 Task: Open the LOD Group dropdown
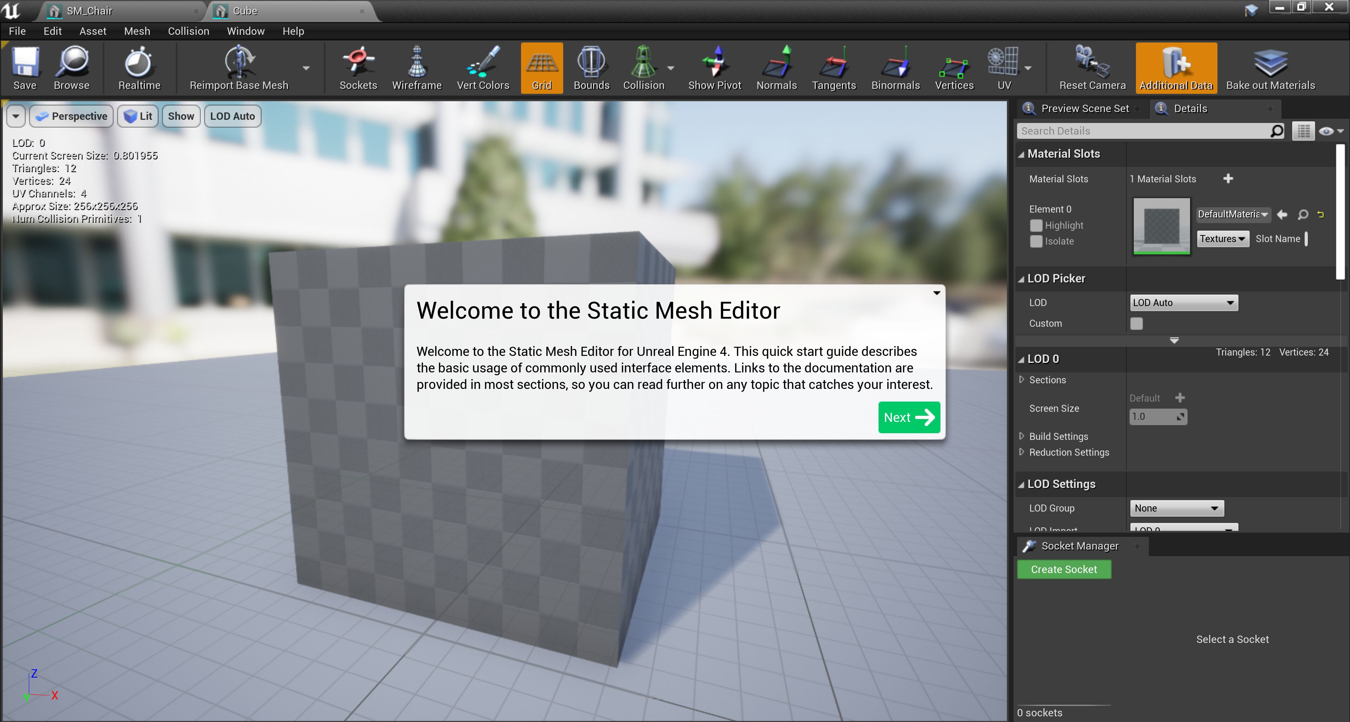pyautogui.click(x=1177, y=508)
